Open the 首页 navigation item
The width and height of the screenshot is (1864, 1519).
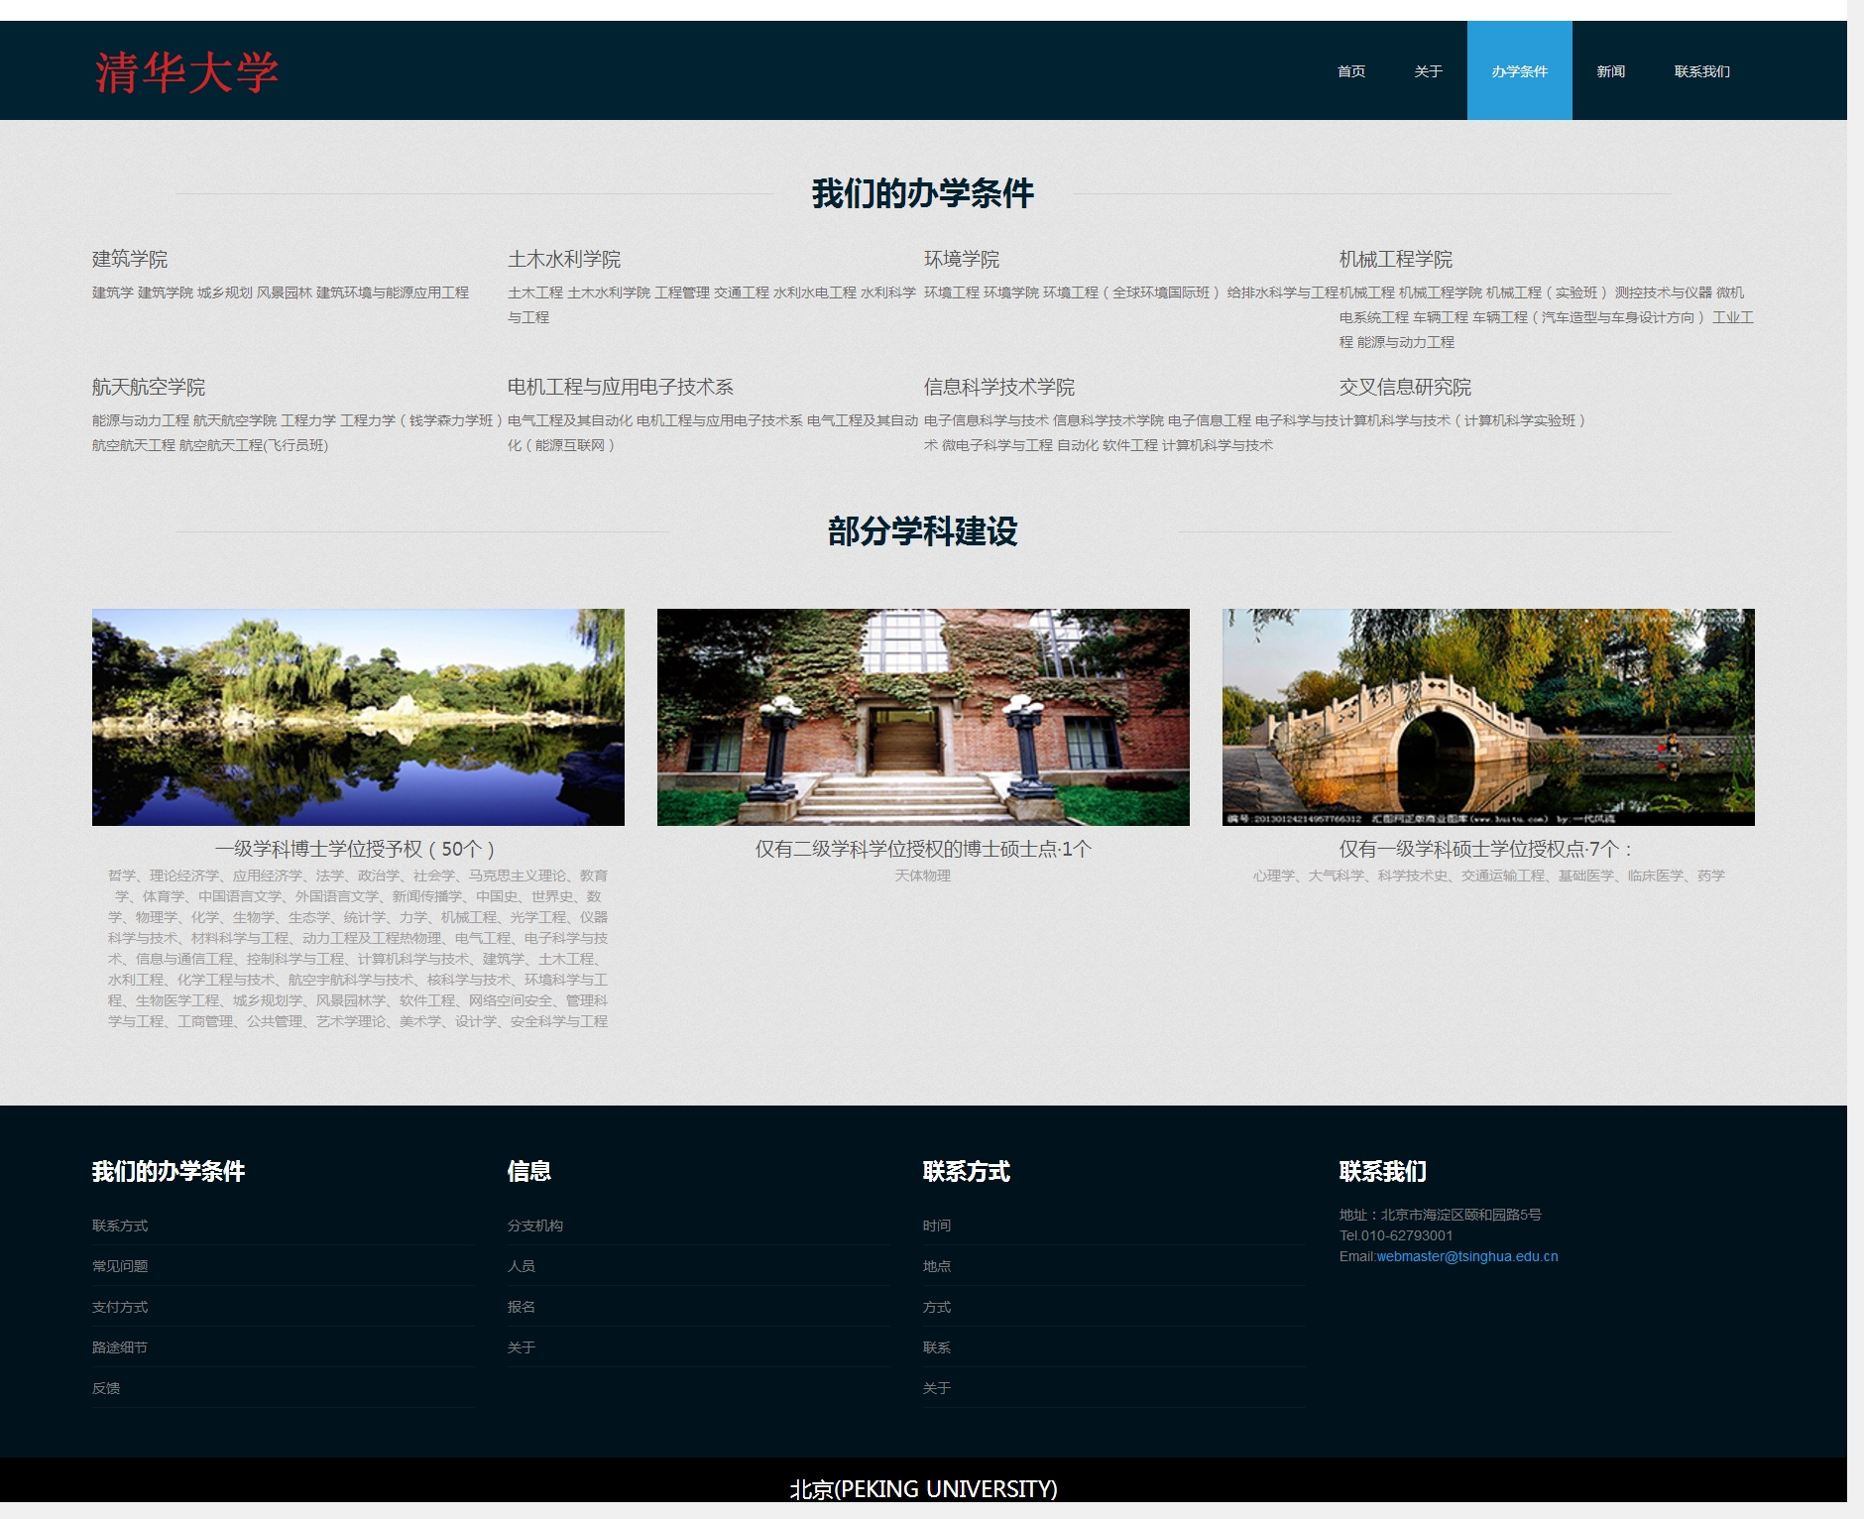pos(1350,71)
